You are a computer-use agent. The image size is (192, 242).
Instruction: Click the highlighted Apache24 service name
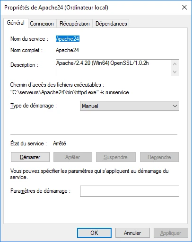(x=68, y=39)
